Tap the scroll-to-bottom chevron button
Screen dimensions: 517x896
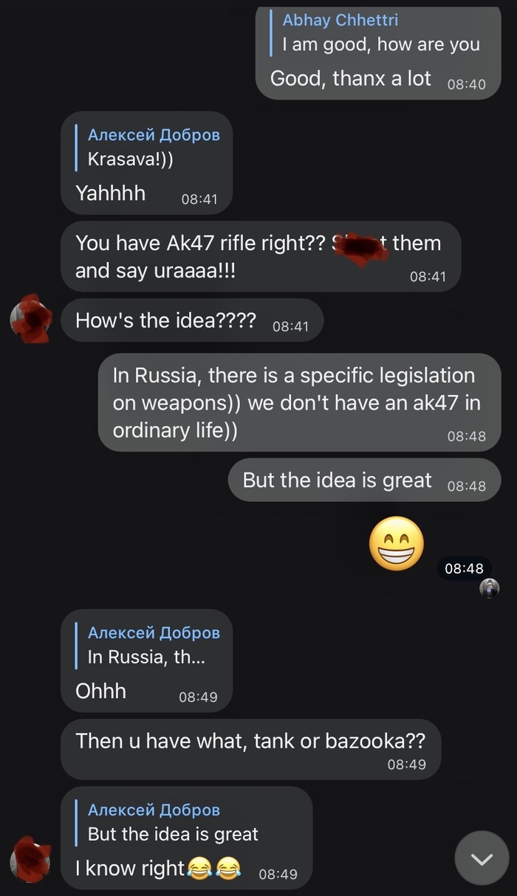[482, 858]
